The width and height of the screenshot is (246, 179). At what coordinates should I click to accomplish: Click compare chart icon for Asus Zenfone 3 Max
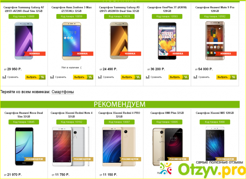(52, 77)
